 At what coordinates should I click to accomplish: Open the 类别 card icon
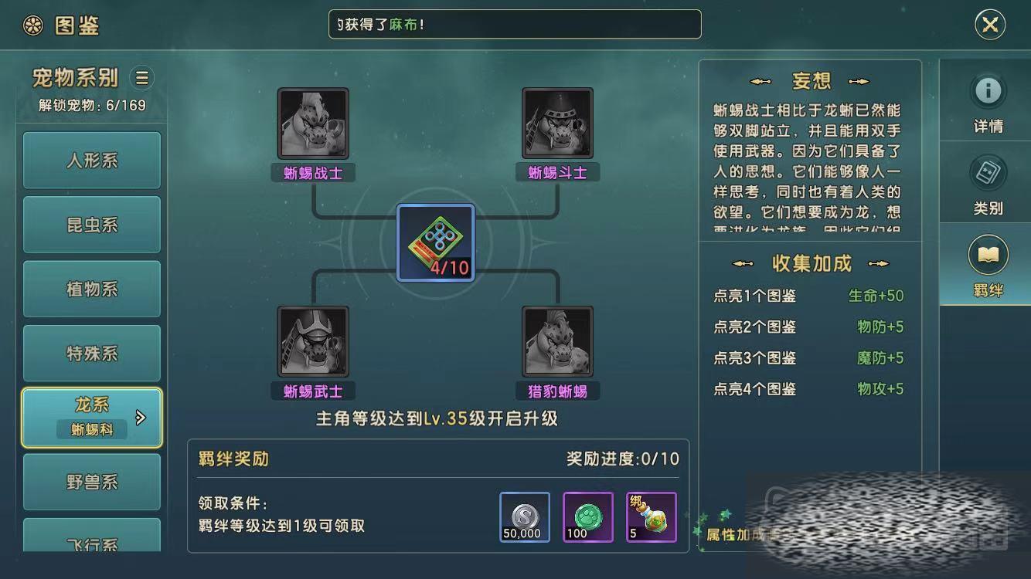click(x=988, y=173)
